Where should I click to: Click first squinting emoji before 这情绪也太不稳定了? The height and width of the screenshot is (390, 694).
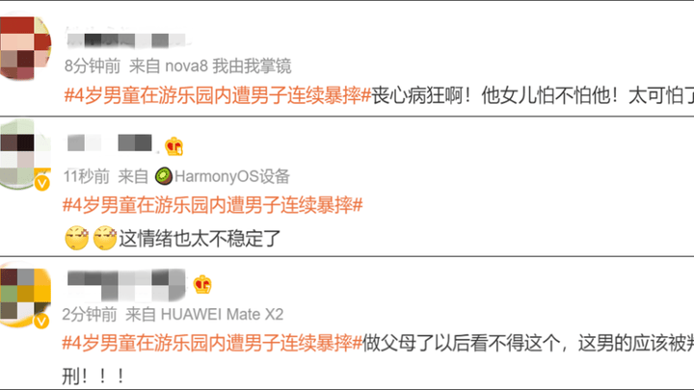76,239
